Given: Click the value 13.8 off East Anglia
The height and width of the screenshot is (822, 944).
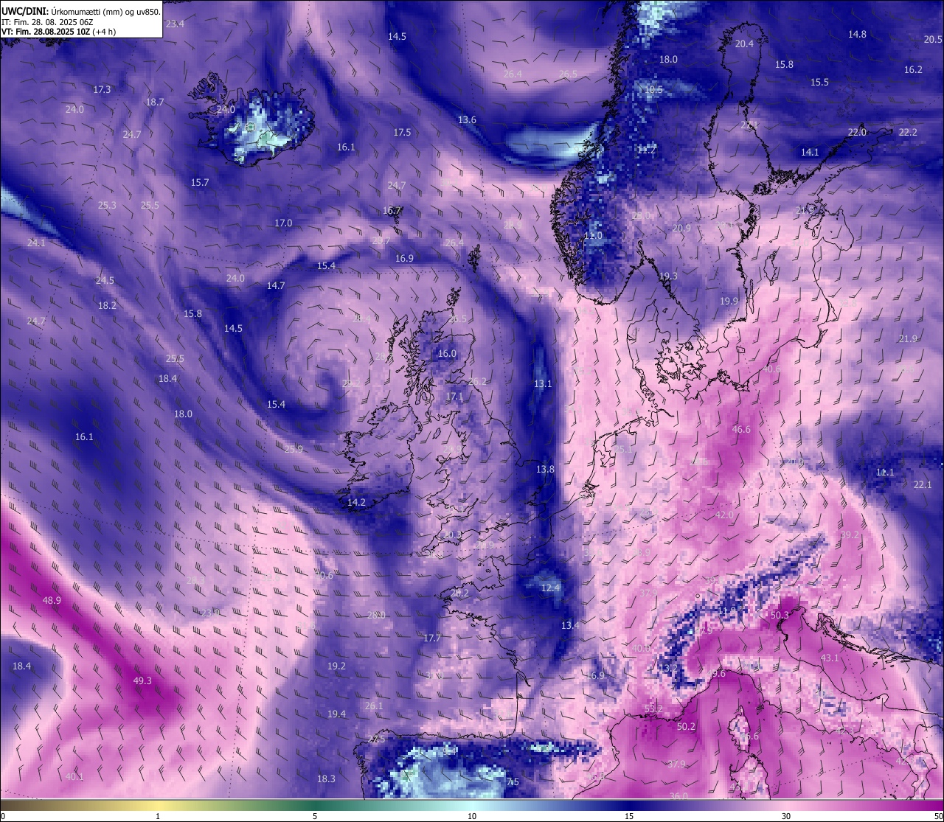Looking at the screenshot, I should 545,469.
